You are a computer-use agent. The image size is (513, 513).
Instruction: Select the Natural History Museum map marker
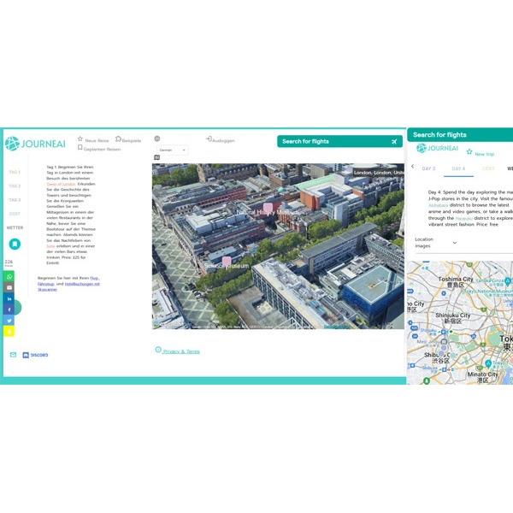(x=268, y=209)
